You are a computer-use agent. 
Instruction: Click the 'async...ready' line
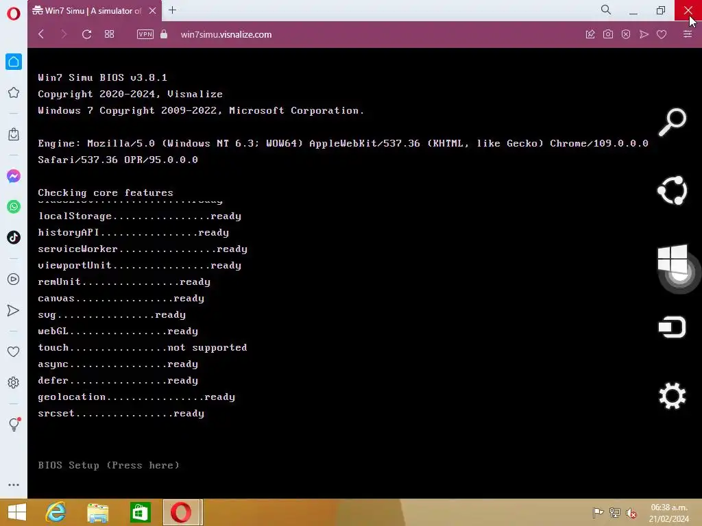point(118,364)
